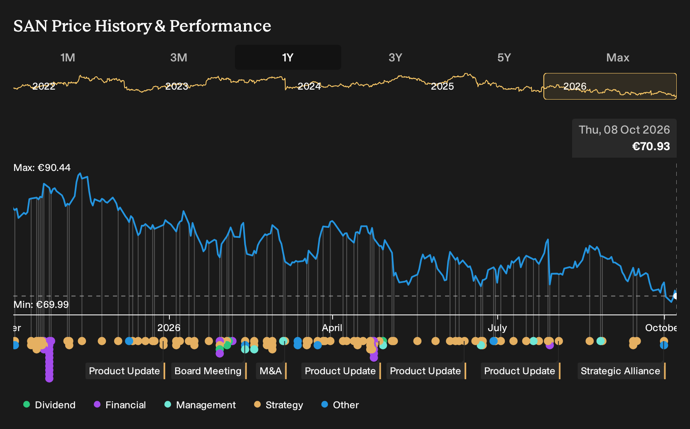Click the Max: €90.44 label

tap(42, 168)
